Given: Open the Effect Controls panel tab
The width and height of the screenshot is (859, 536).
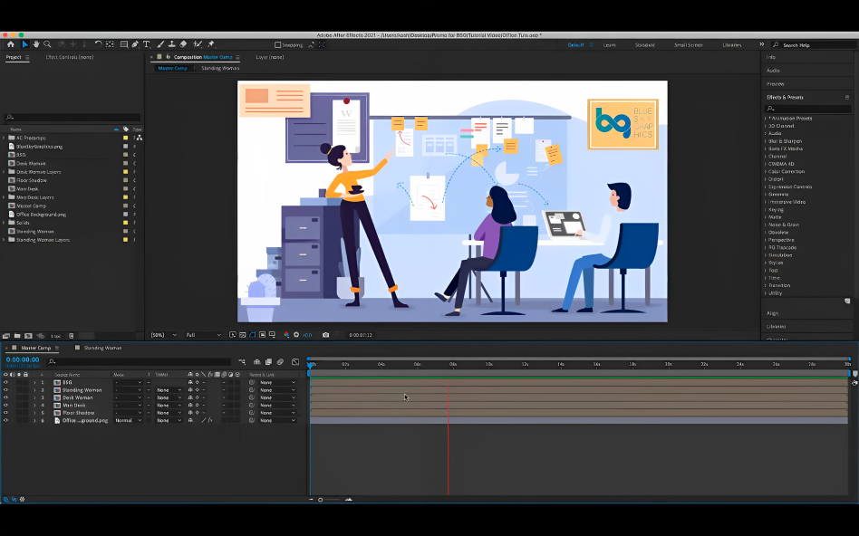Looking at the screenshot, I should [70, 57].
